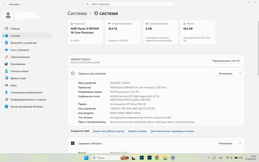Click the search magnifier icon in Settings
This screenshot has height=162, width=259.
click(88, 4)
